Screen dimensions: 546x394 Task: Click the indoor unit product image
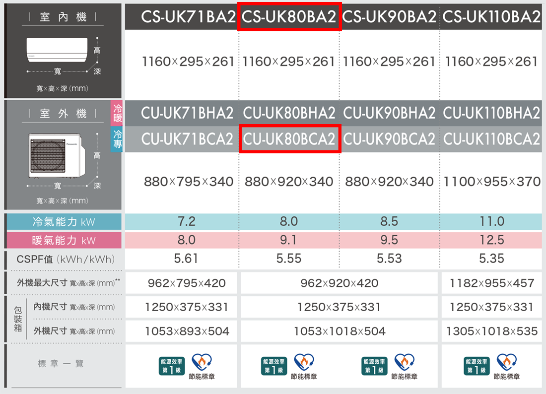(x=57, y=50)
